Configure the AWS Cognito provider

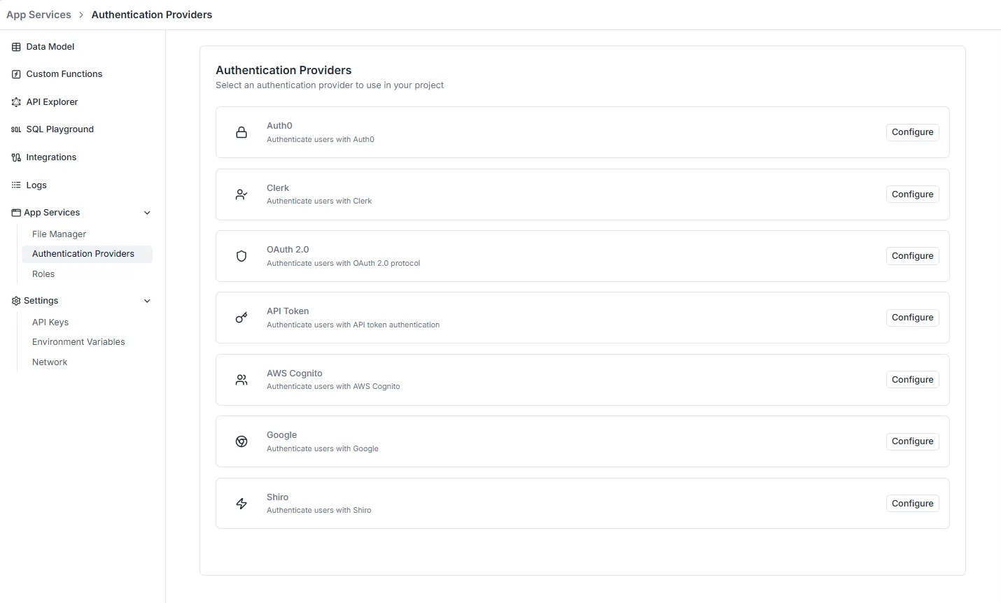click(912, 380)
